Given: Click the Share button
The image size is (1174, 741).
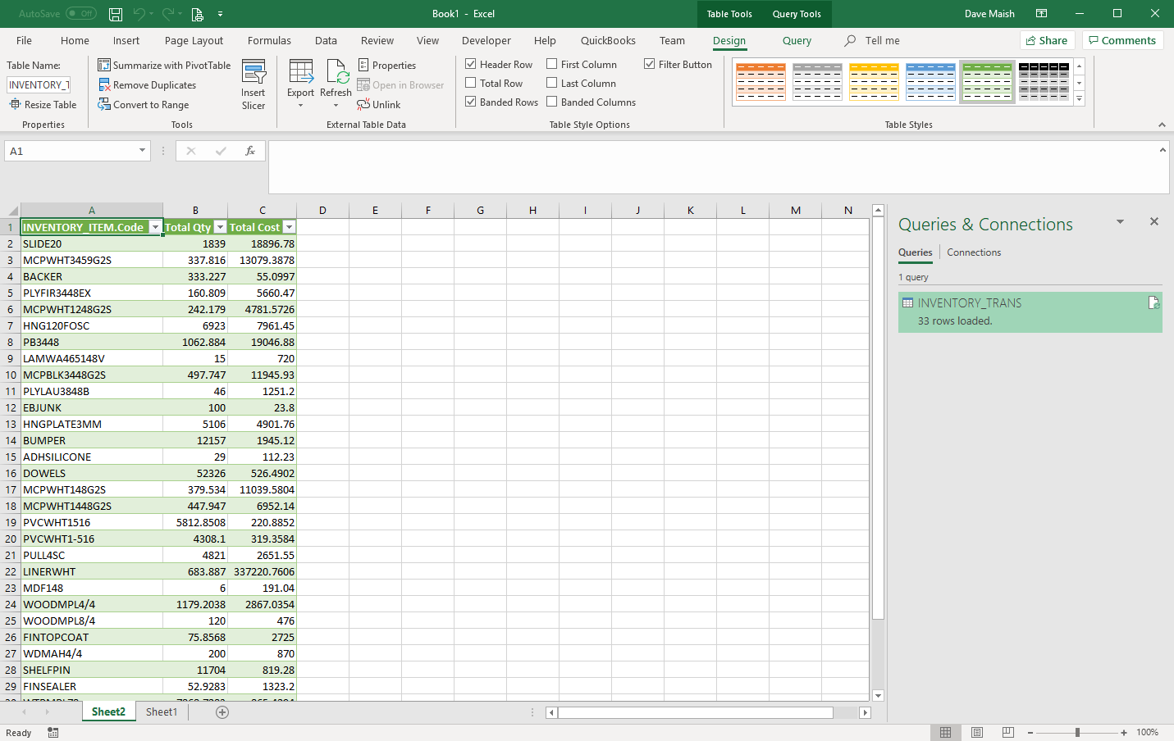Looking at the screenshot, I should (1047, 40).
